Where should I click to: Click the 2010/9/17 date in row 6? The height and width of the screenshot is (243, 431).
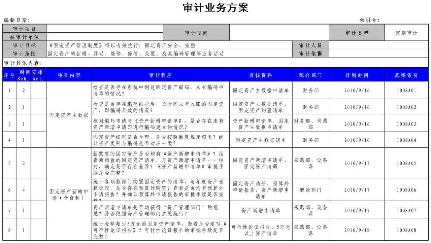click(357, 189)
